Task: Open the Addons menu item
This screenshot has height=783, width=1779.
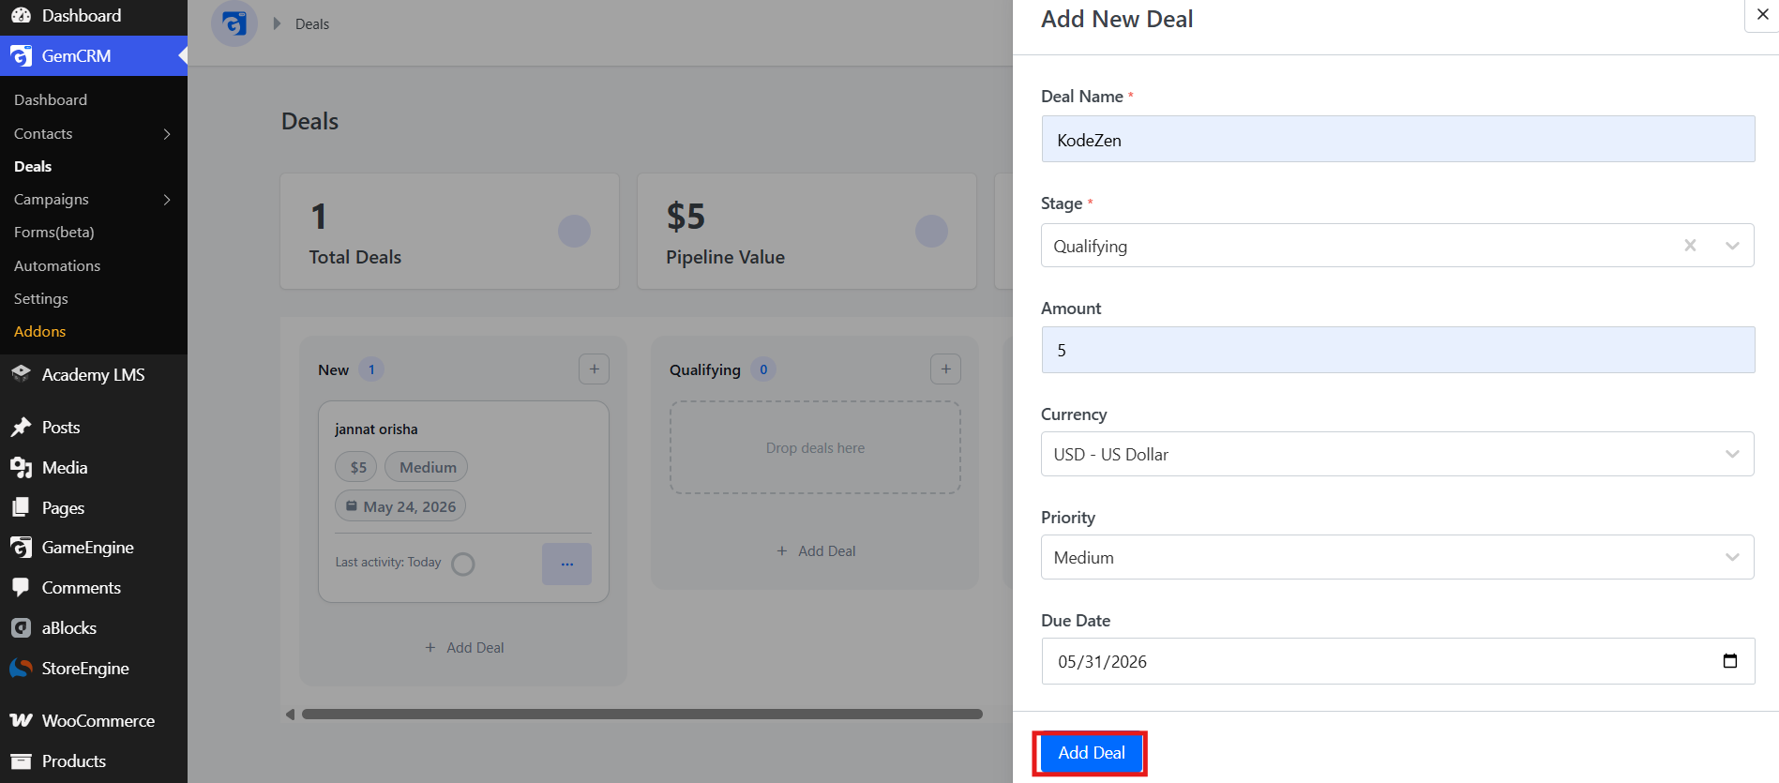Action: click(x=40, y=332)
